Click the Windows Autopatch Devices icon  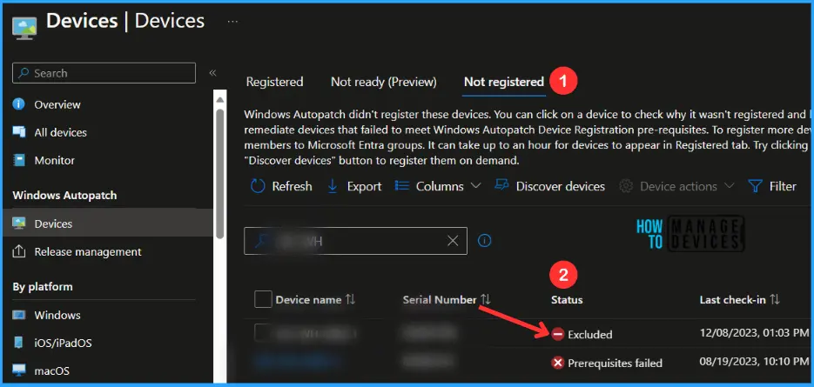(19, 224)
